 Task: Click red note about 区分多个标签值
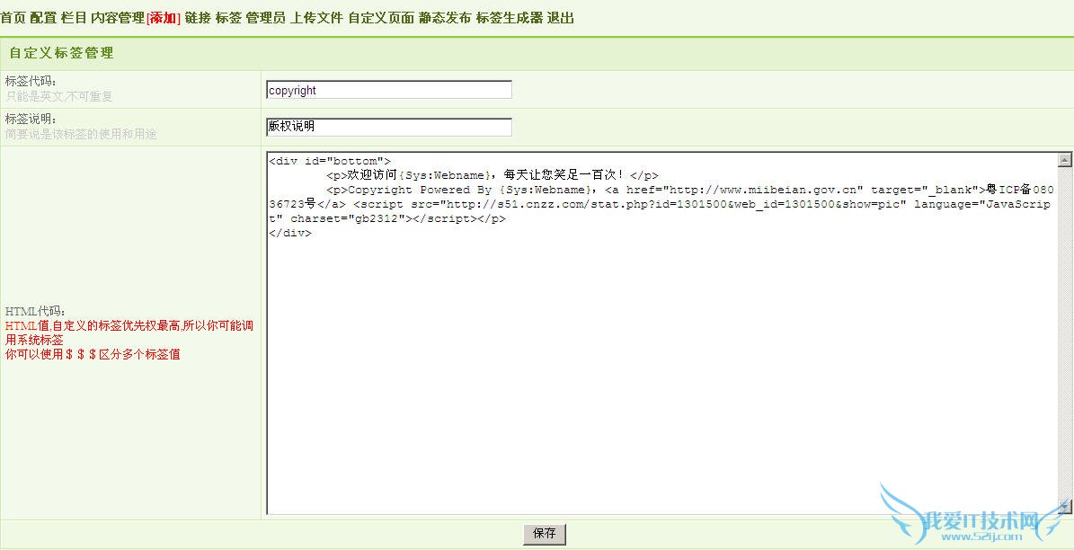[x=93, y=355]
